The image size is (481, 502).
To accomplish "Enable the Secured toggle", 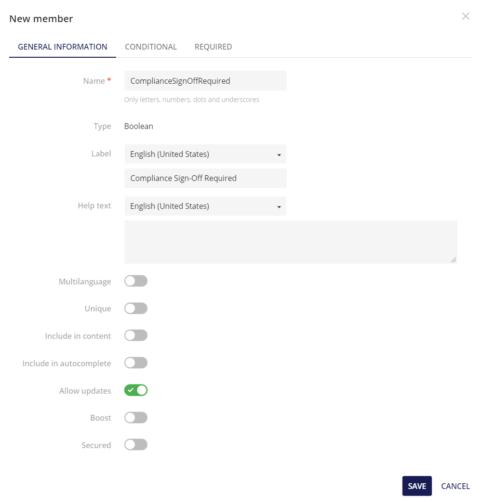I will 135,444.
